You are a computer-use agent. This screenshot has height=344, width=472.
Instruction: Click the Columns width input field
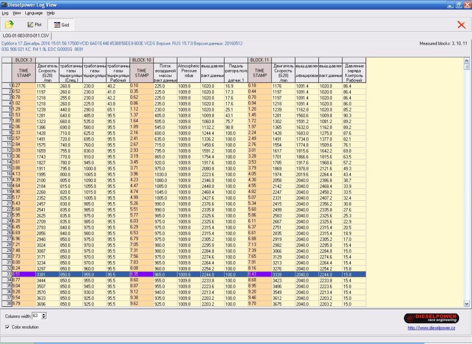(37, 316)
